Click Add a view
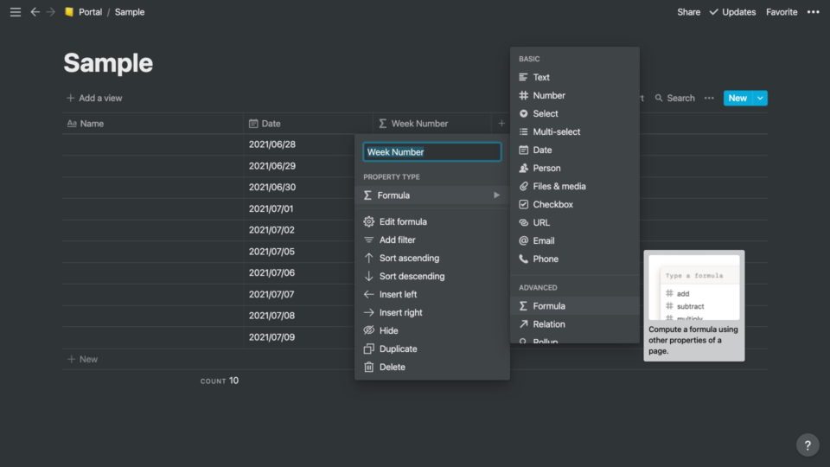The width and height of the screenshot is (830, 467). [94, 98]
